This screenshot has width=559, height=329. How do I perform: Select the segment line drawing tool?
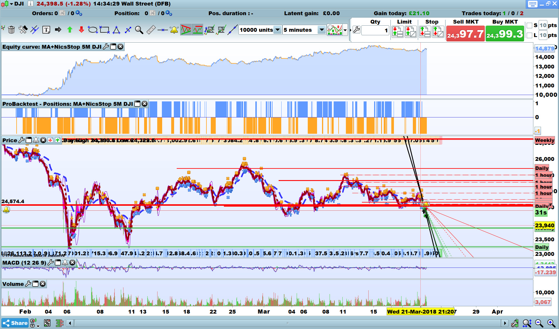[x=128, y=30]
